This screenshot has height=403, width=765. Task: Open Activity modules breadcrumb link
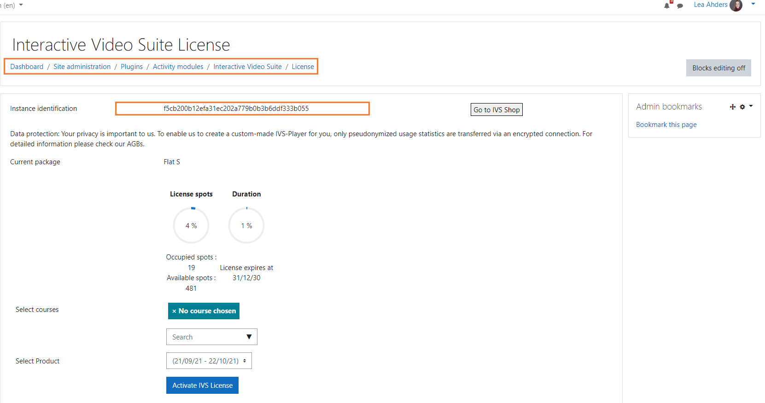coord(178,67)
